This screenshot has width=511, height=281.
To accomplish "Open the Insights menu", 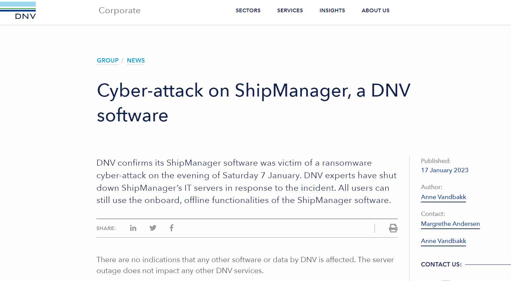I will [x=332, y=11].
